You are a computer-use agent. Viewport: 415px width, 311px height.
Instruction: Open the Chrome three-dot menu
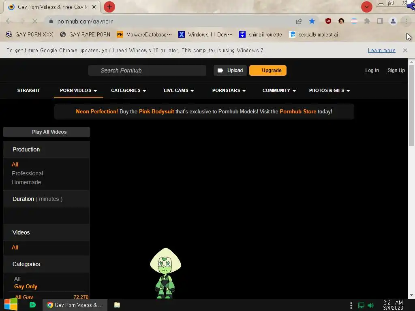pyautogui.click(x=406, y=21)
